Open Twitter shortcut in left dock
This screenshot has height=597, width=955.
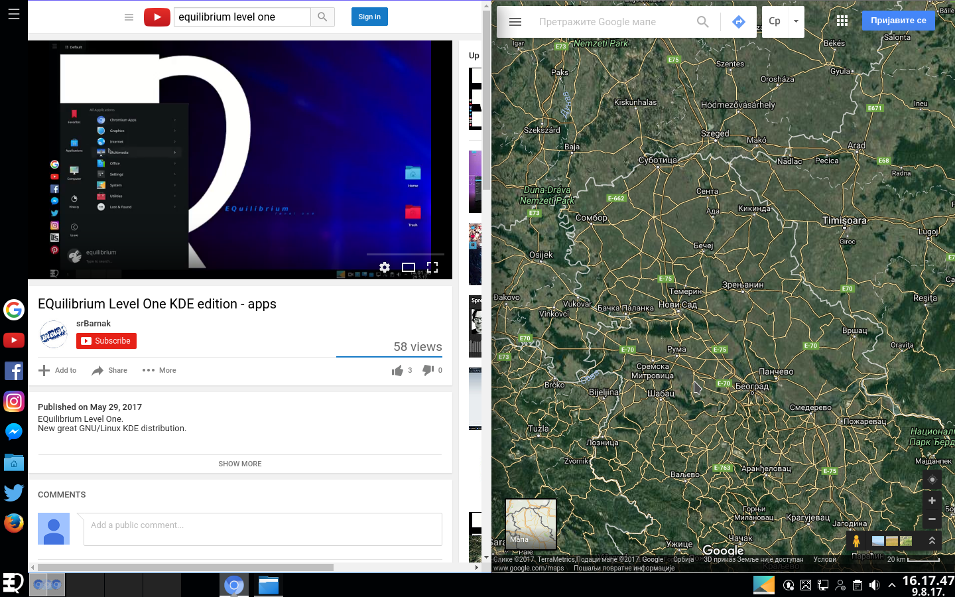click(x=14, y=492)
